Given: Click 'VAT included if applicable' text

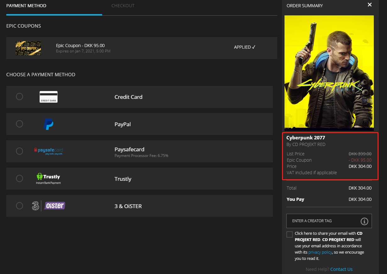Looking at the screenshot, I should [x=312, y=173].
